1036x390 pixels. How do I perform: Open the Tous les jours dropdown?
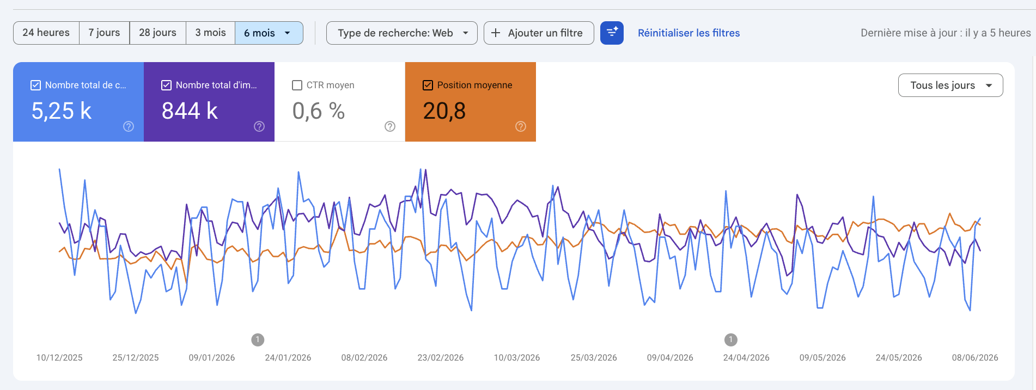coord(950,85)
